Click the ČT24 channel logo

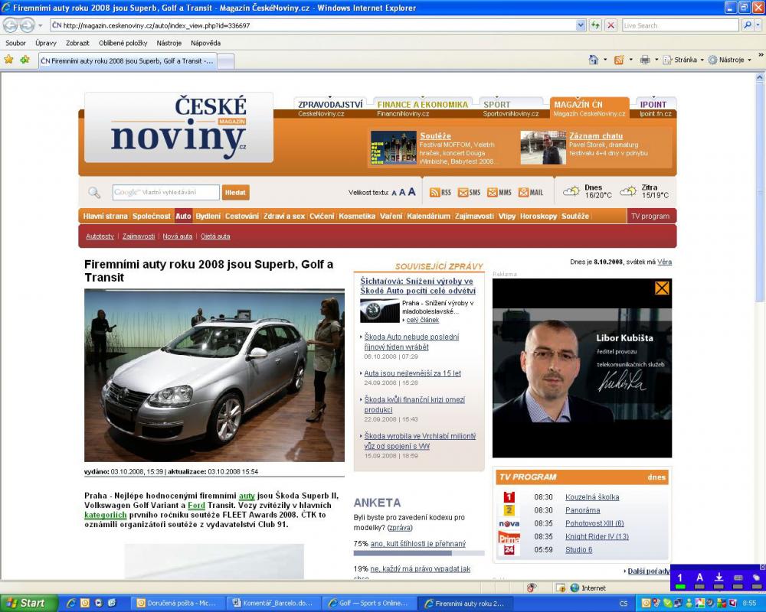click(x=509, y=550)
